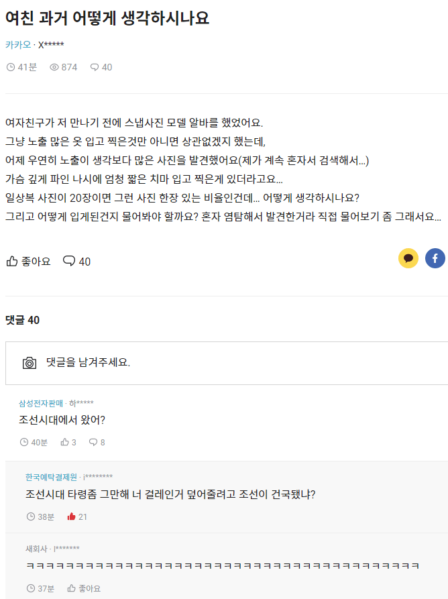
Task: Open 삼성전자판매 company link
Action: 40,403
